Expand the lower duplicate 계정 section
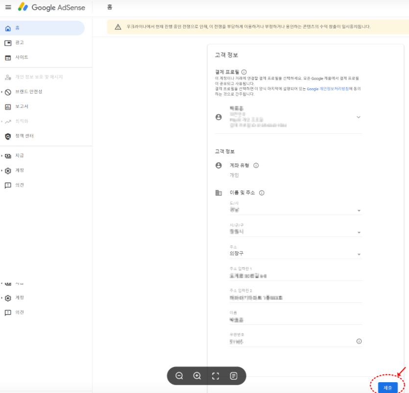The height and width of the screenshot is (393, 409). point(2,298)
